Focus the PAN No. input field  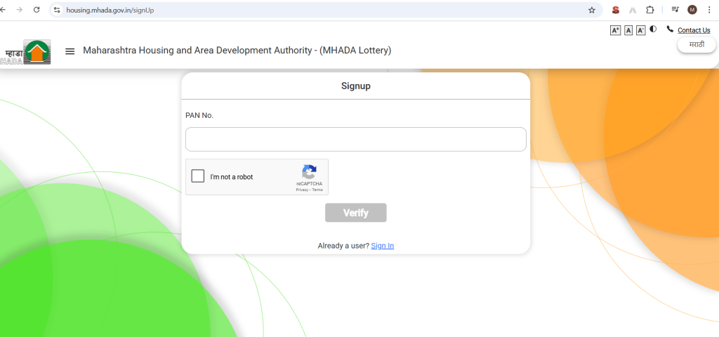point(356,140)
